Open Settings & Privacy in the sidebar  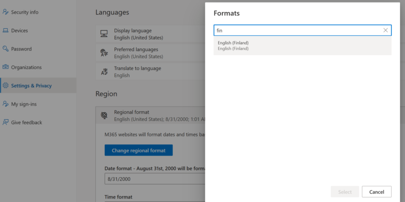(x=31, y=86)
